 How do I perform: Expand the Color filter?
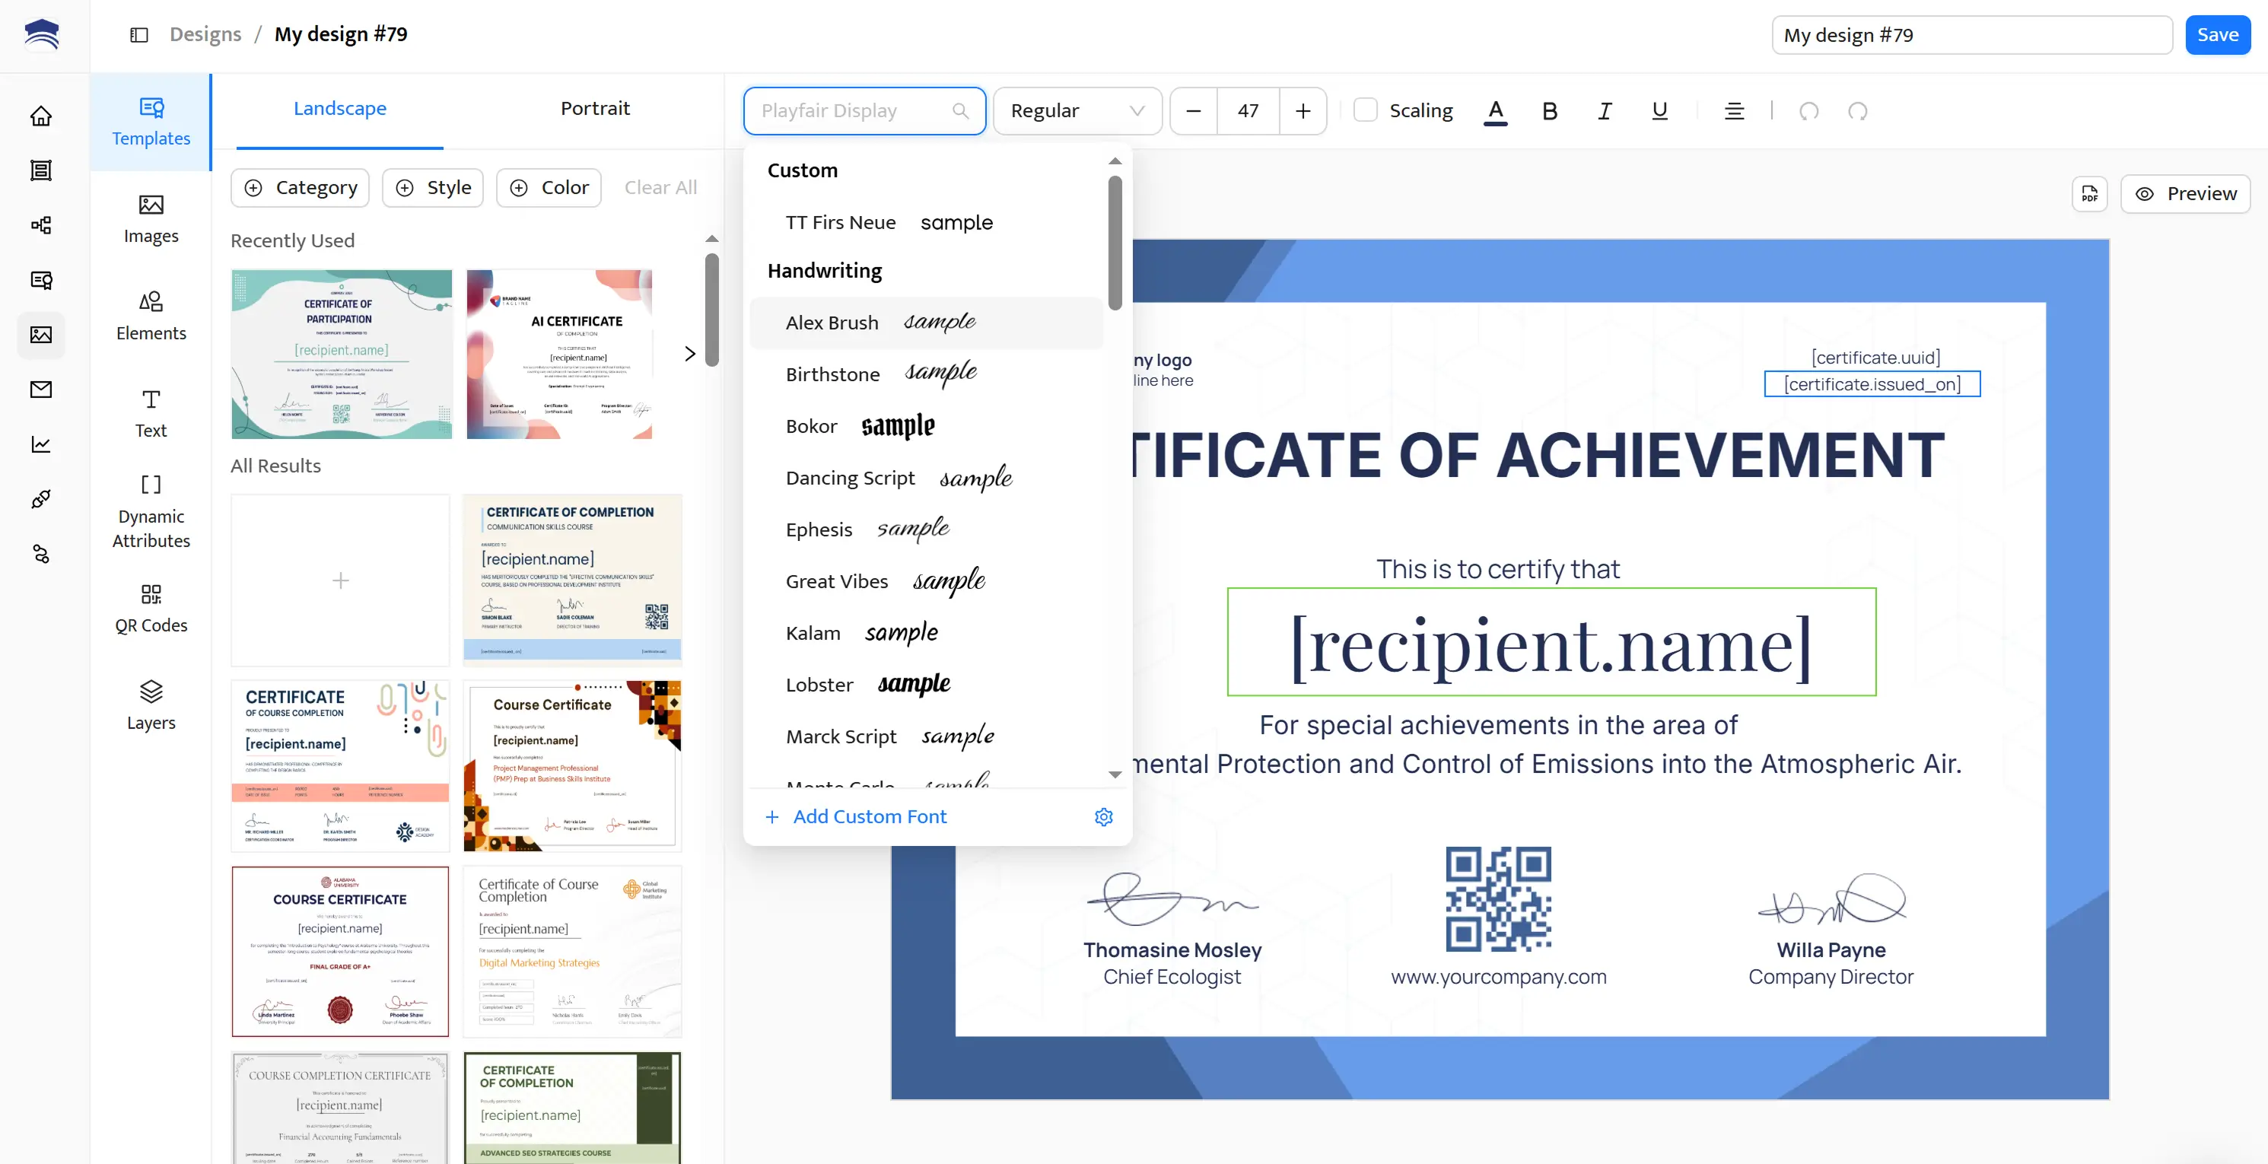click(x=549, y=188)
